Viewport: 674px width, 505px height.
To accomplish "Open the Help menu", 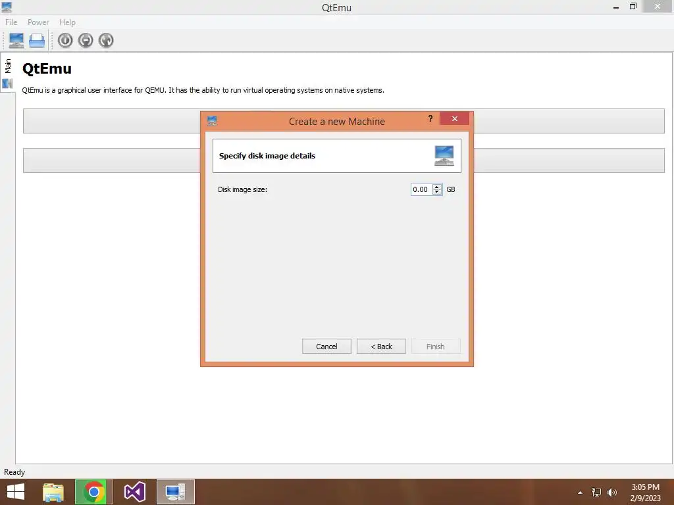I will tap(68, 22).
